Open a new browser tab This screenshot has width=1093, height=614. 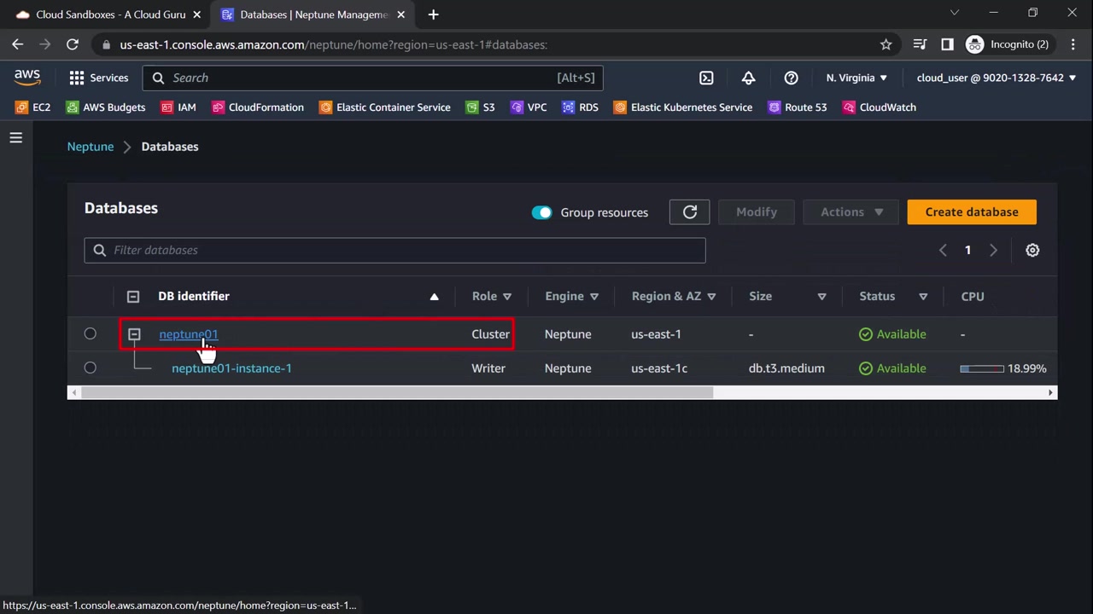[433, 14]
